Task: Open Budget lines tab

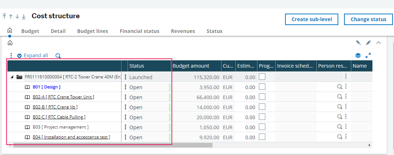Action: pos(92,31)
